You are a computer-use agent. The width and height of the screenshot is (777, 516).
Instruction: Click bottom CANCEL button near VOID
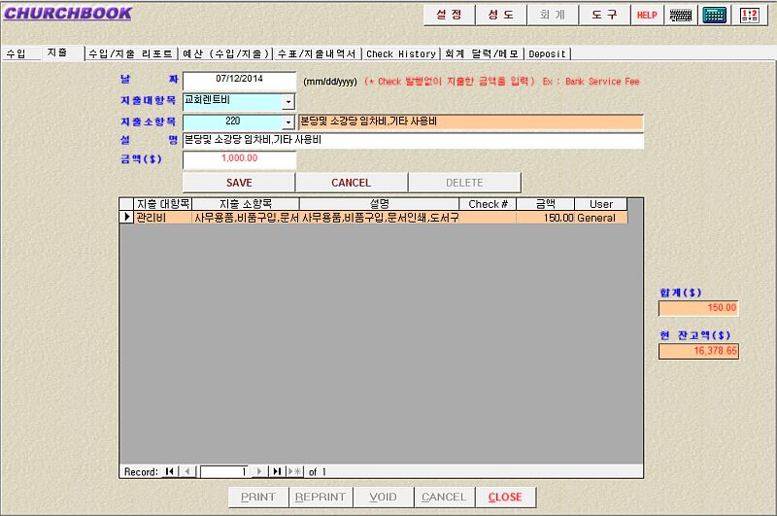[444, 497]
